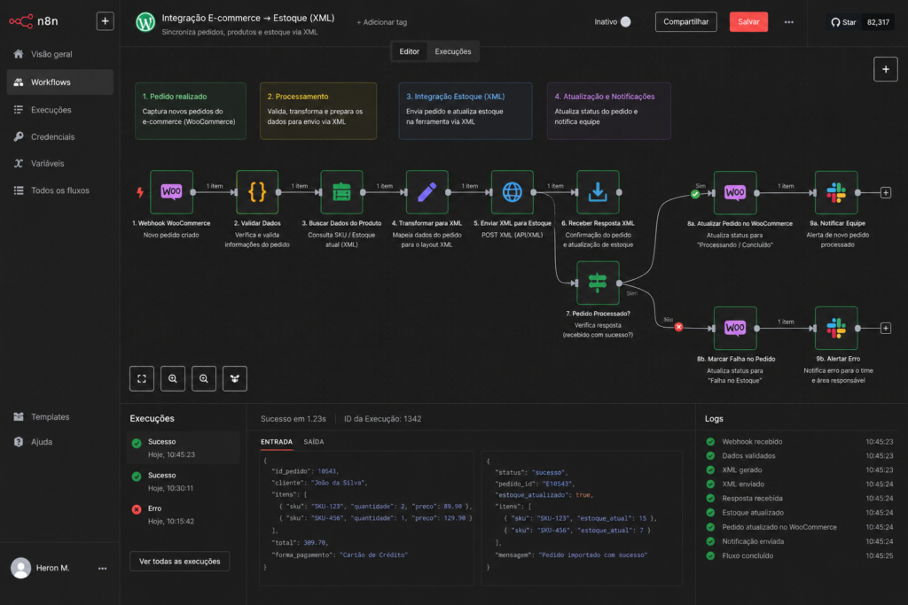Select the Marcar Falha no Pedido node
This screenshot has height=605, width=908.
coord(735,328)
